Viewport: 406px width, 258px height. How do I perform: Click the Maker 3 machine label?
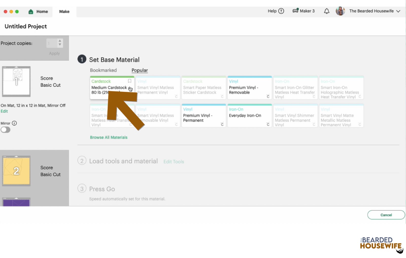tap(307, 11)
